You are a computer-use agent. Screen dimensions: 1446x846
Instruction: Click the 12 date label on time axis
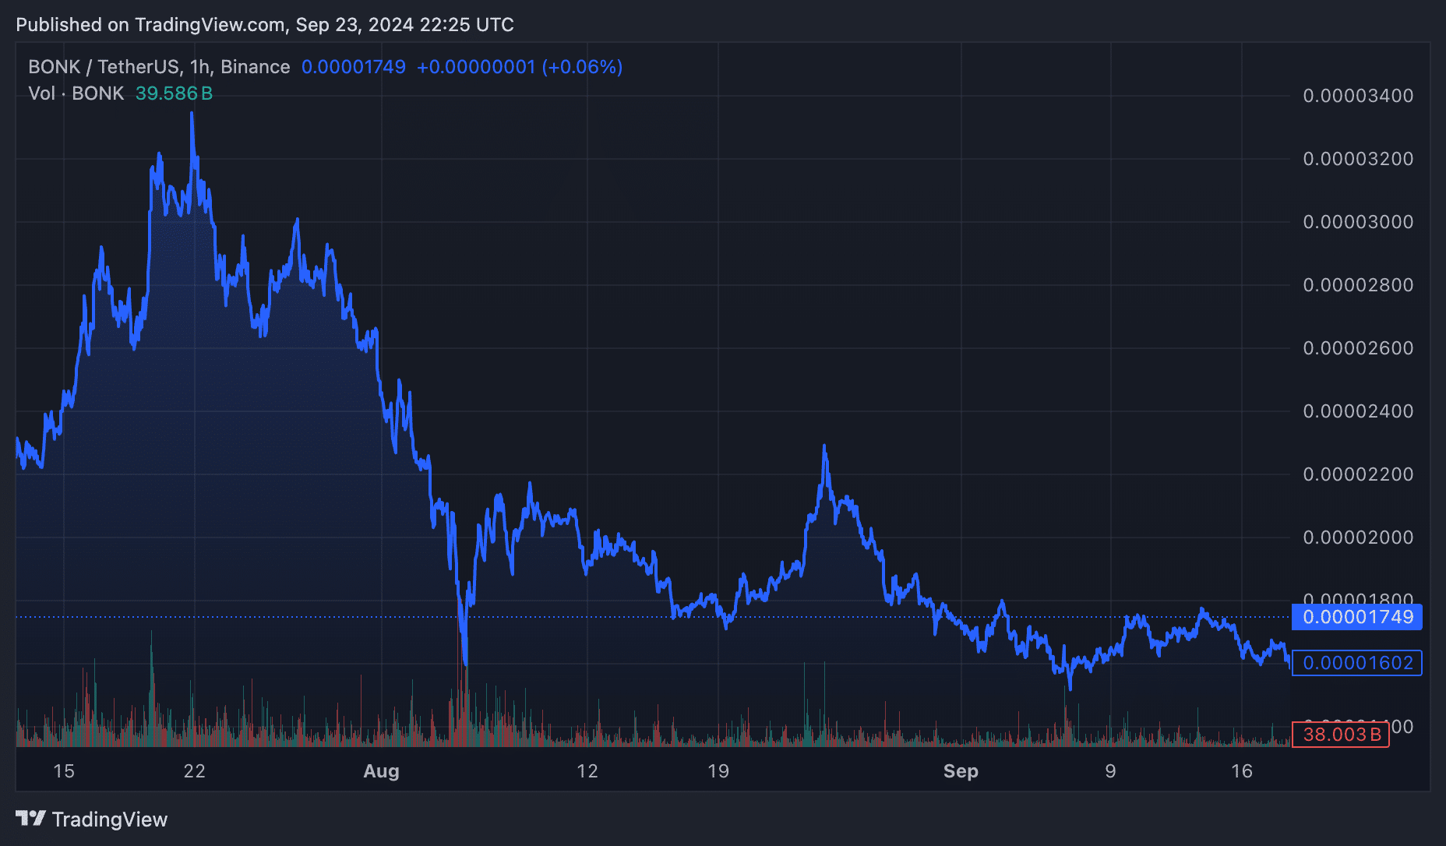[587, 771]
